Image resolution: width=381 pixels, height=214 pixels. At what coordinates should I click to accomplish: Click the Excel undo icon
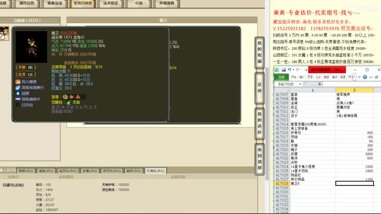[x=289, y=70]
